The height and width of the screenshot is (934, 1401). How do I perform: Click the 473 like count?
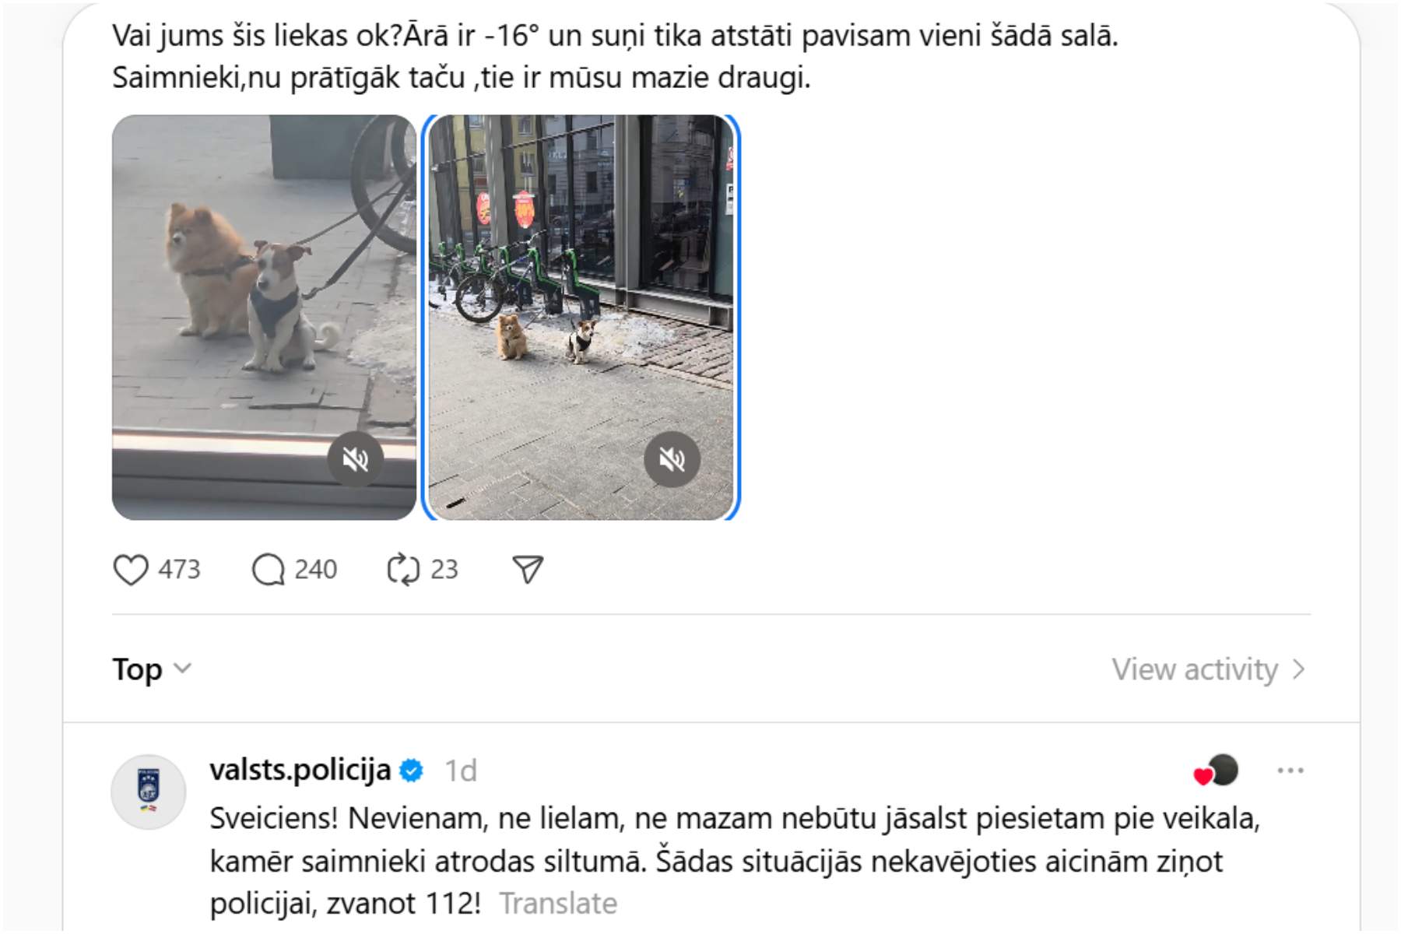click(x=180, y=570)
